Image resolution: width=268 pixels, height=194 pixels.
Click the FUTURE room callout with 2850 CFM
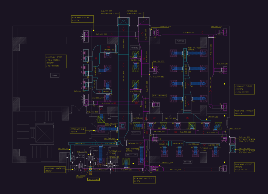pyautogui.click(x=244, y=89)
